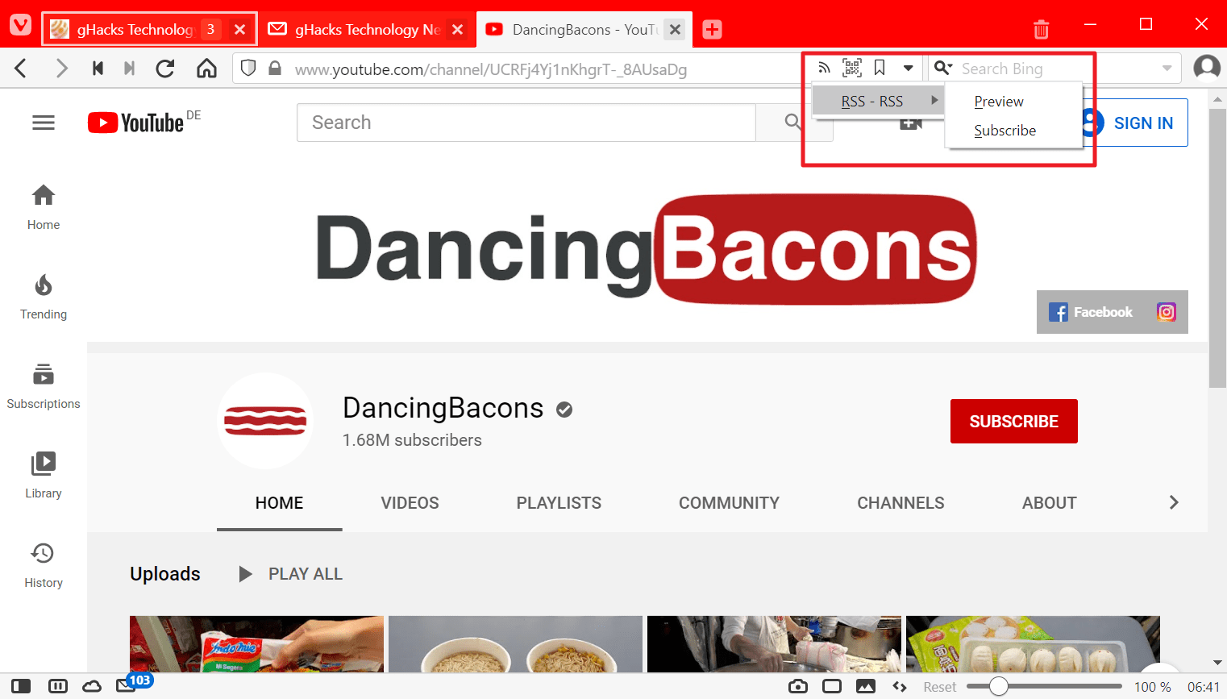Click the red SUBSCRIBE channel button

(x=1013, y=421)
